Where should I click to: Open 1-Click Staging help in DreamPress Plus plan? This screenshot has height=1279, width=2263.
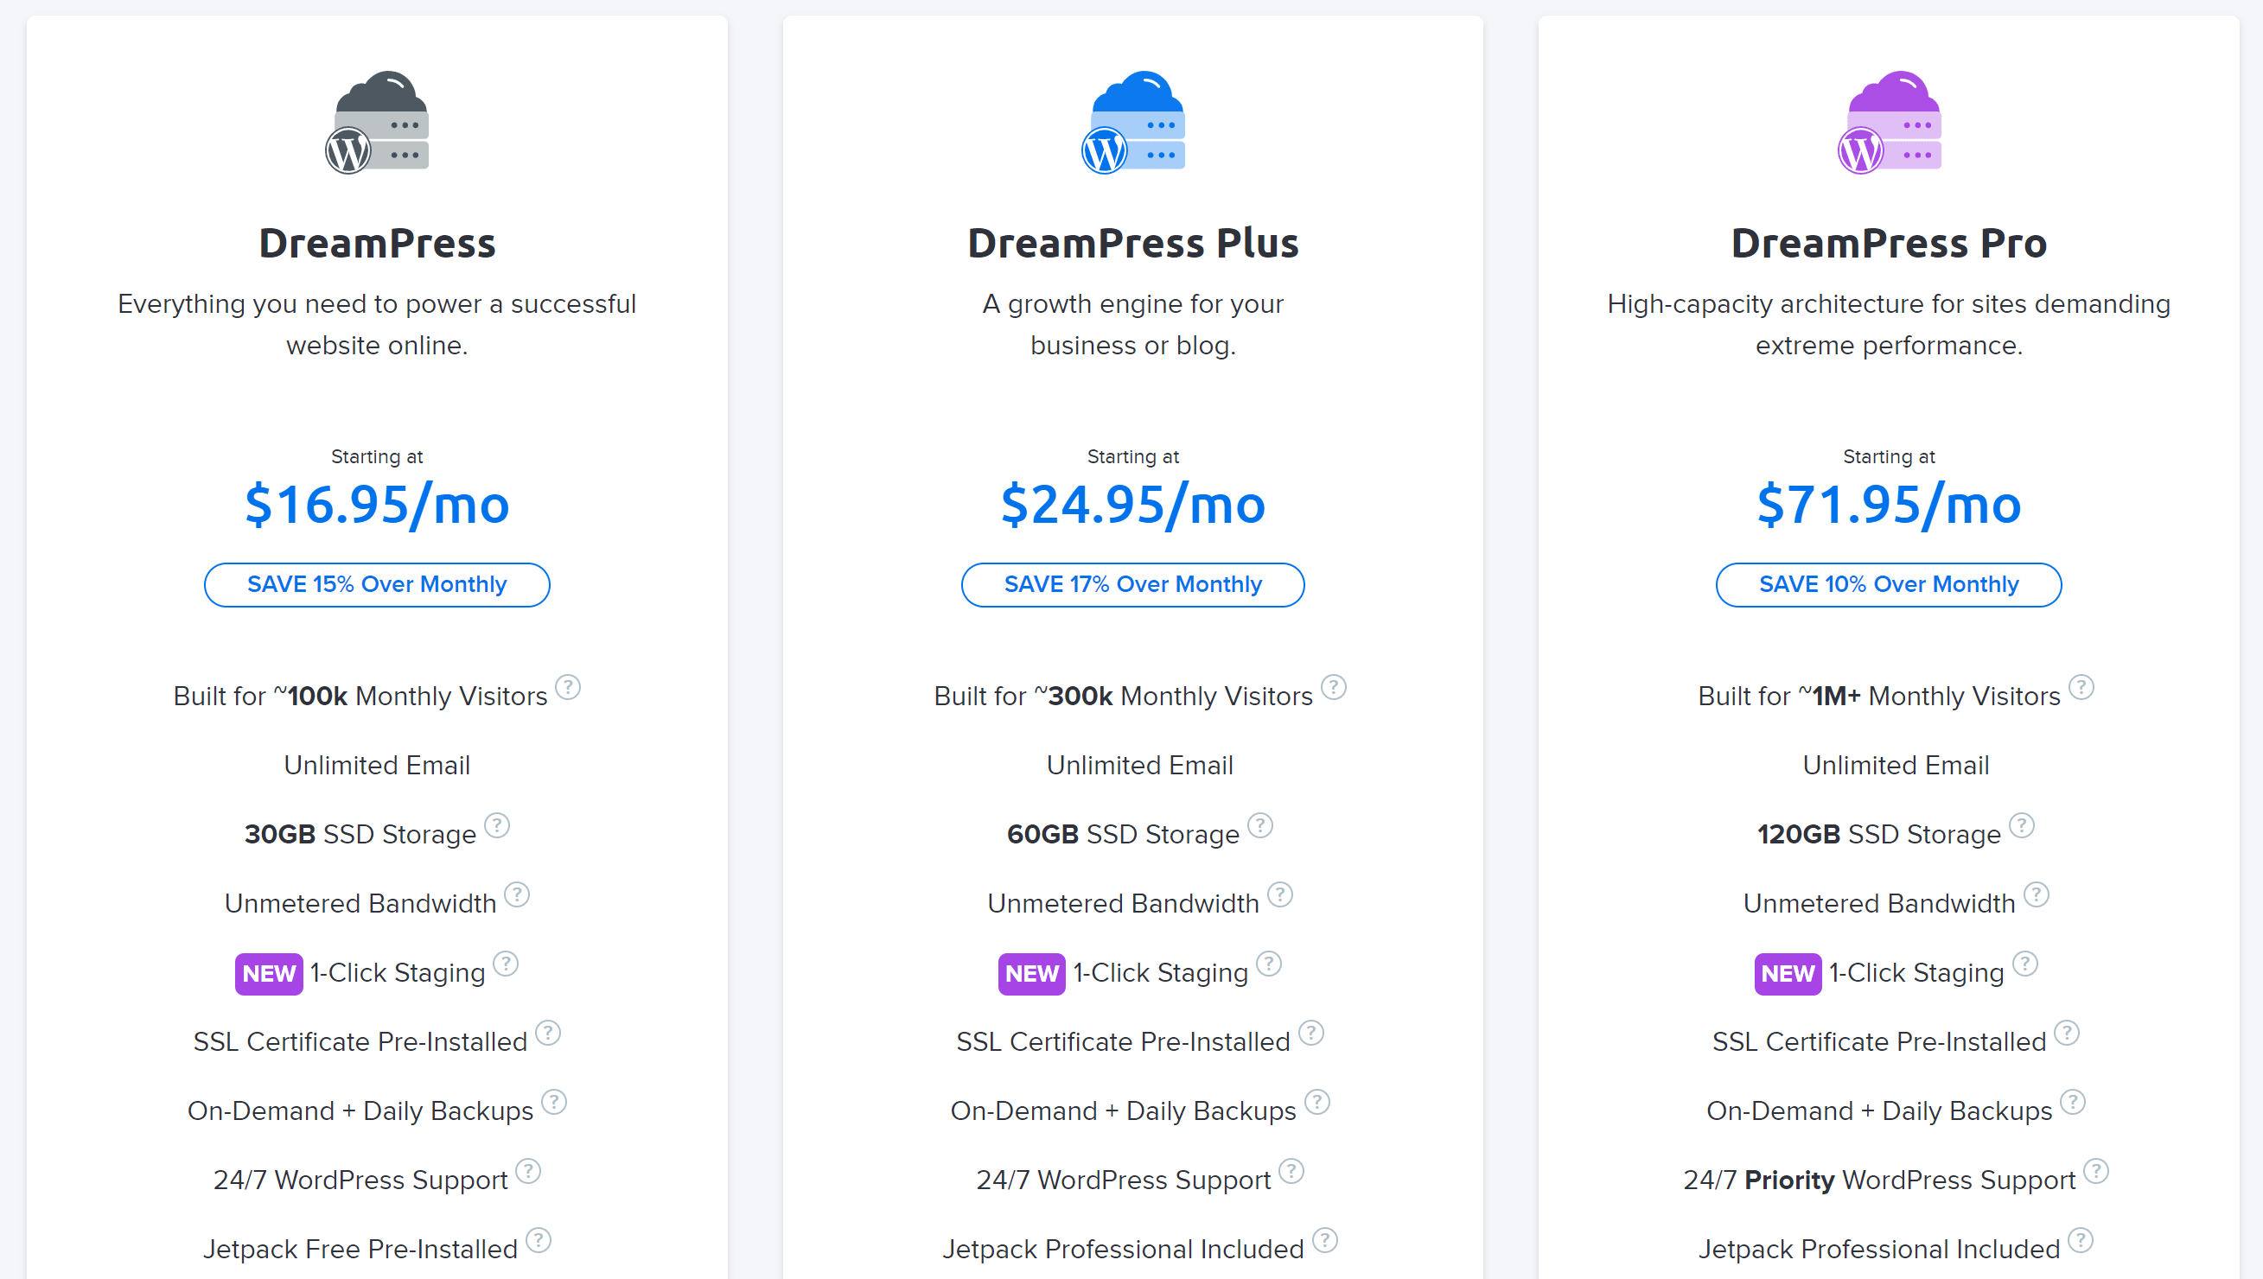[1270, 964]
